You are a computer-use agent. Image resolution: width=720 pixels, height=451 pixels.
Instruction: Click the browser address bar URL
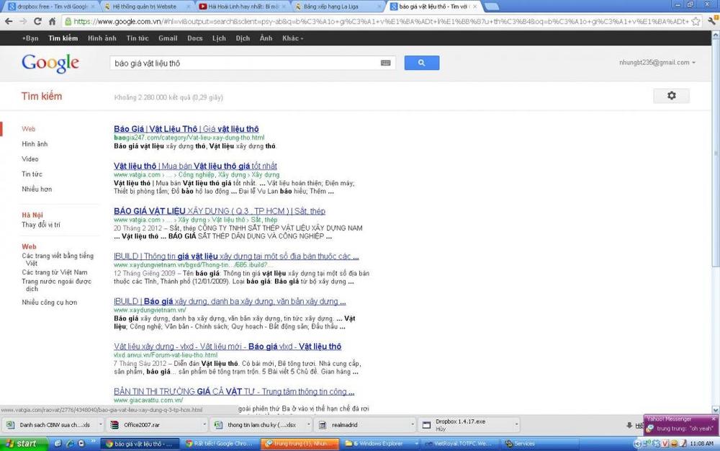[x=381, y=21]
